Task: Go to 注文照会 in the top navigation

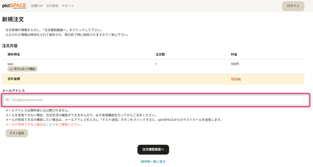Action: tap(52, 6)
